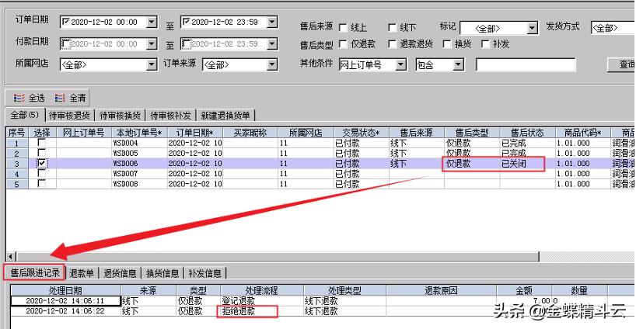636x329 pixels.
Task: Open the 换货信息 tab
Action: pos(162,273)
